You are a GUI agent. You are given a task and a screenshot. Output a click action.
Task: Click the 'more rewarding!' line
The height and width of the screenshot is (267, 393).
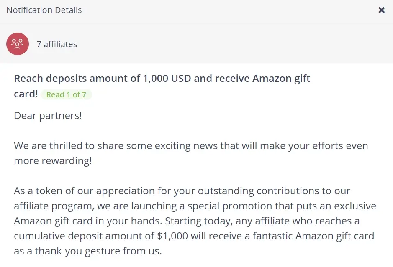[x=53, y=161]
